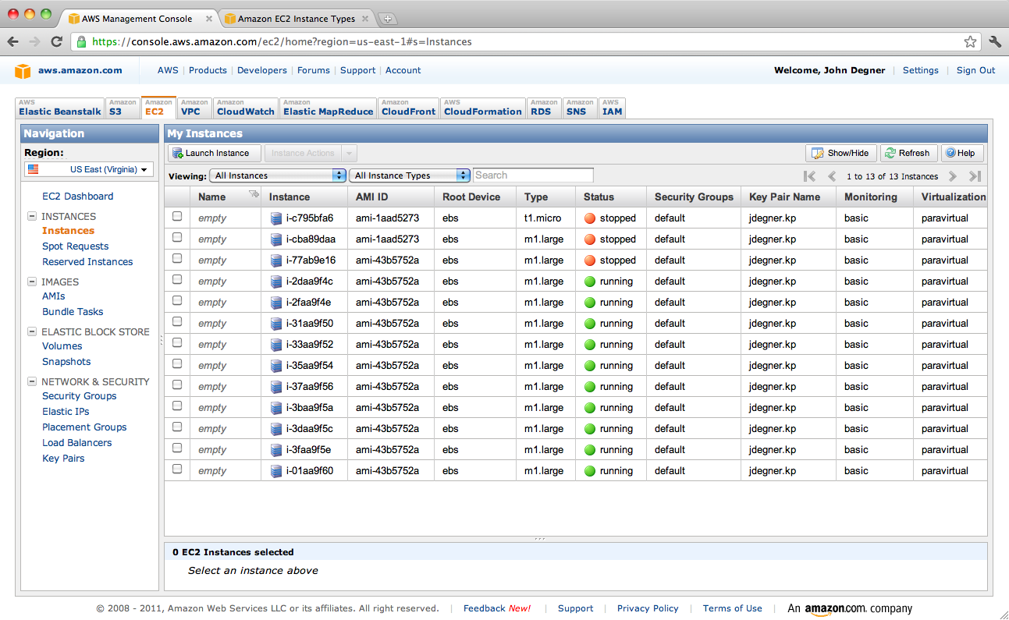Click the amazon.com company logo in footer
The width and height of the screenshot is (1009, 620).
pyautogui.click(x=849, y=609)
